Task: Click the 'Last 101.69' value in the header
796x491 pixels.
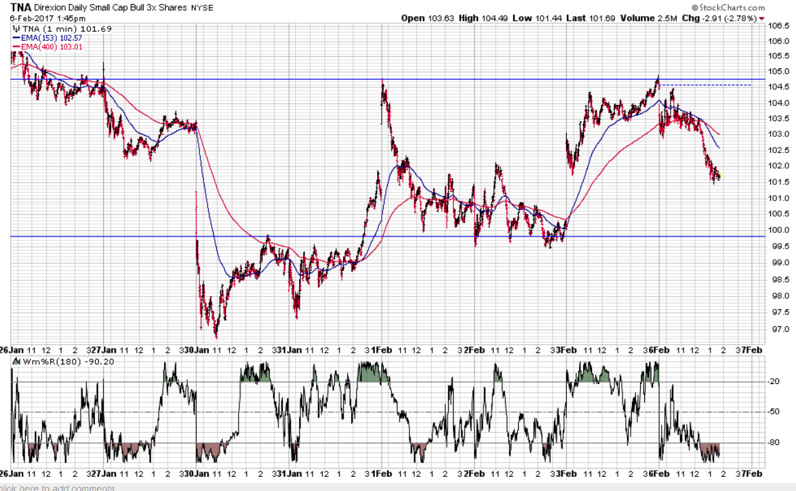Action: 591,18
